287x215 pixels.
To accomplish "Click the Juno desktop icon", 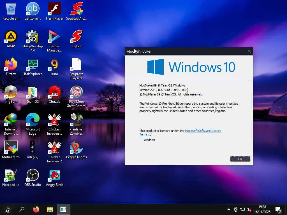I will (x=54, y=67).
